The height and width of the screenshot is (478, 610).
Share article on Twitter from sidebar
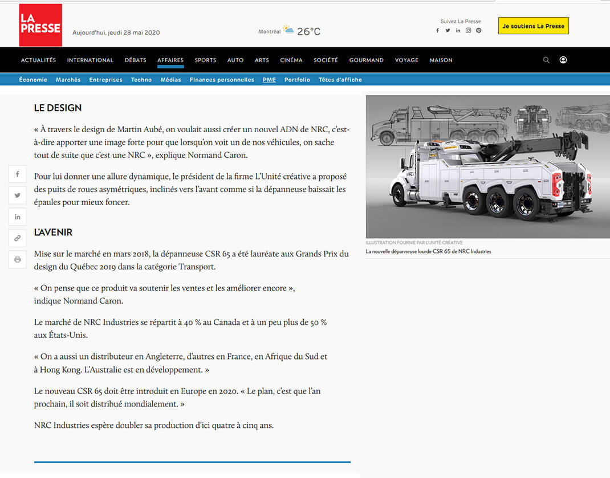tap(18, 195)
